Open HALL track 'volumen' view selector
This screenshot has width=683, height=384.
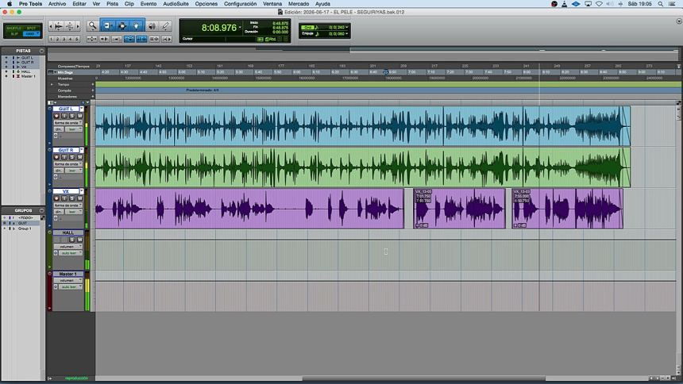68,247
